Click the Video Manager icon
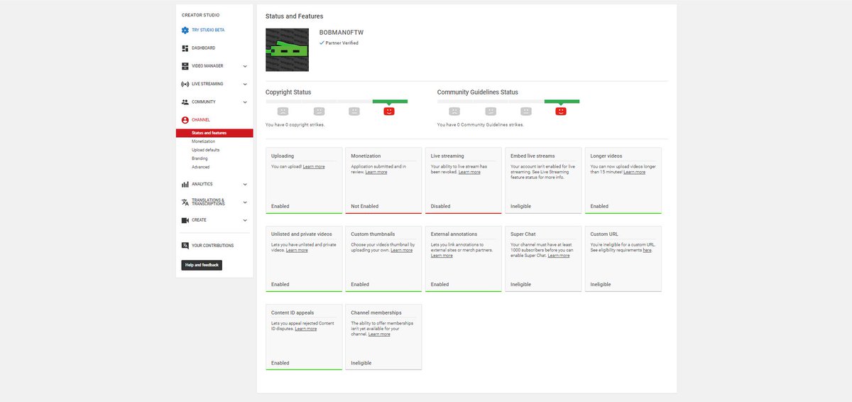 [x=185, y=66]
